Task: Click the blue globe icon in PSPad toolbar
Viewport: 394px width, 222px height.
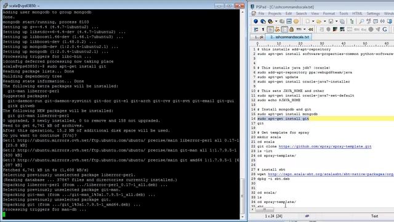Action: coord(256,22)
